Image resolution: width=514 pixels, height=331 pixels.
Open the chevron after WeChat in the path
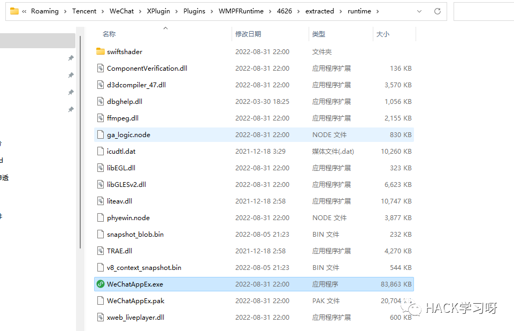(140, 11)
